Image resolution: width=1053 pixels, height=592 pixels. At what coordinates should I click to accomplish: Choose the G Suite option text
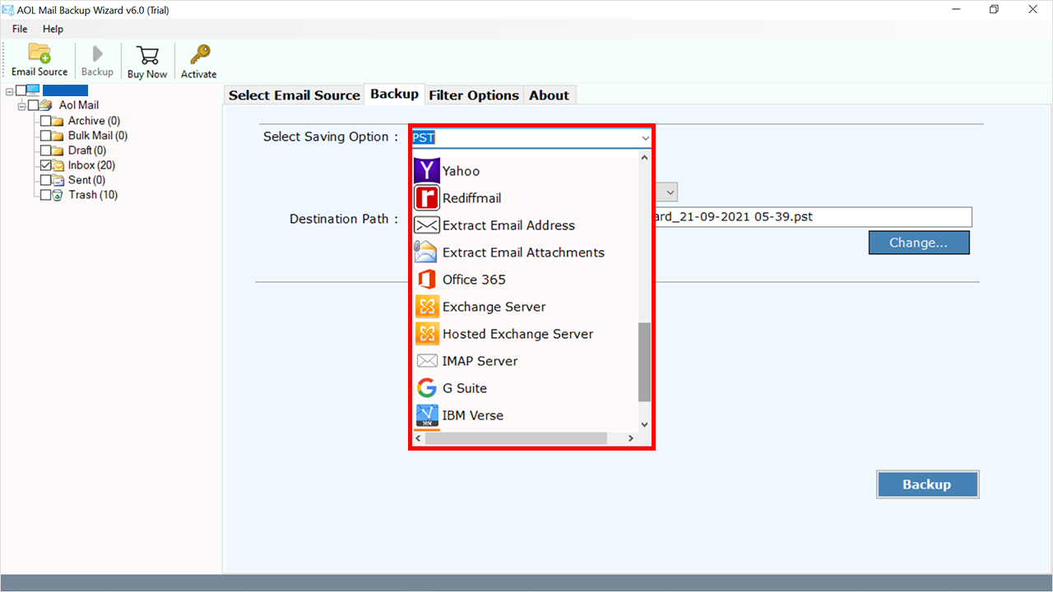465,388
